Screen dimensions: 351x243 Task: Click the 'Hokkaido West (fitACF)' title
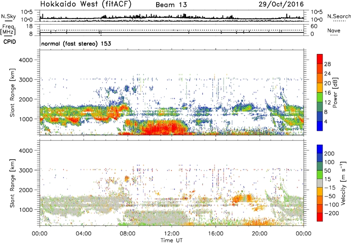pyautogui.click(x=86, y=4)
